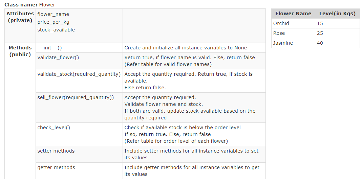The height and width of the screenshot is (183, 363).
Task: Click the stock_available attribute
Action: coord(56,30)
